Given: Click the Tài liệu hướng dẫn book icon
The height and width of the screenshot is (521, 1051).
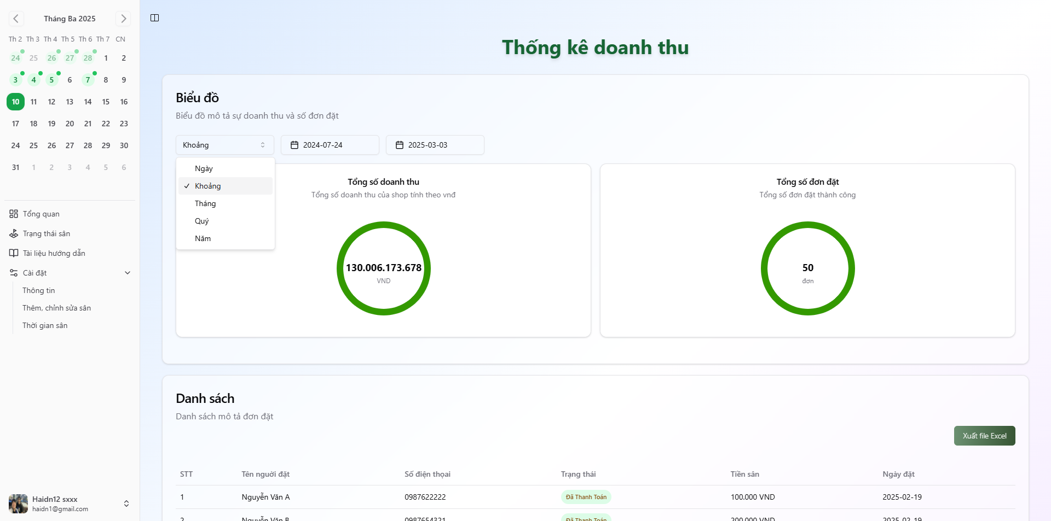Looking at the screenshot, I should [14, 253].
